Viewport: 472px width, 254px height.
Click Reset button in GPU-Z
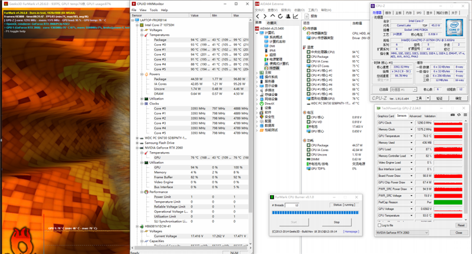pyautogui.click(x=461, y=225)
